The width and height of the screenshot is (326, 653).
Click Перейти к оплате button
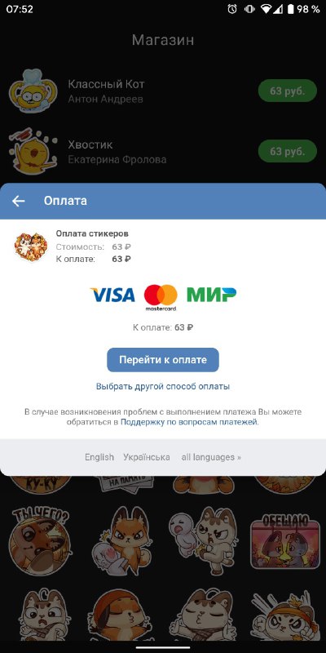click(163, 360)
